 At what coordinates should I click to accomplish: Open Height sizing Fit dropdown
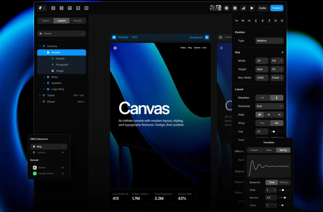coord(277,69)
